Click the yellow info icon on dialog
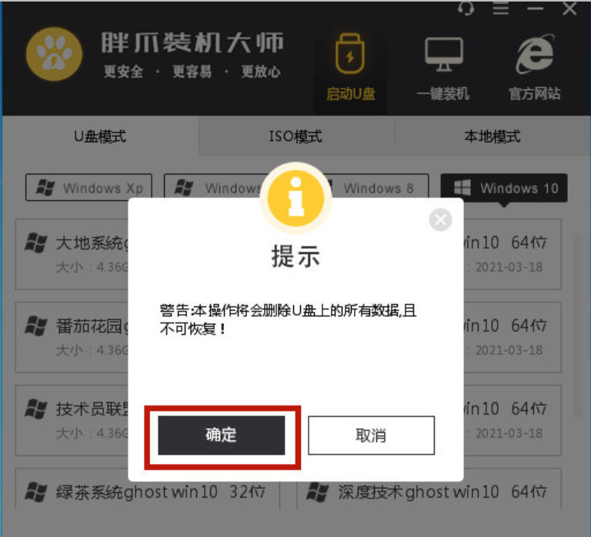The width and height of the screenshot is (591, 537). [x=295, y=198]
